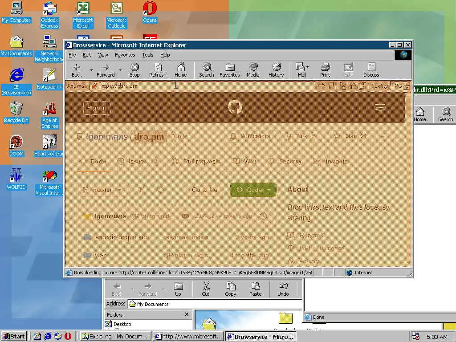Click the https://gdro.pm address field
This screenshot has width=456, height=342.
click(203, 86)
